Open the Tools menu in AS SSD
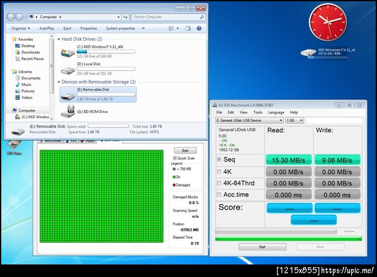Image resolution: width=377 pixels, height=277 pixels. pos(258,112)
